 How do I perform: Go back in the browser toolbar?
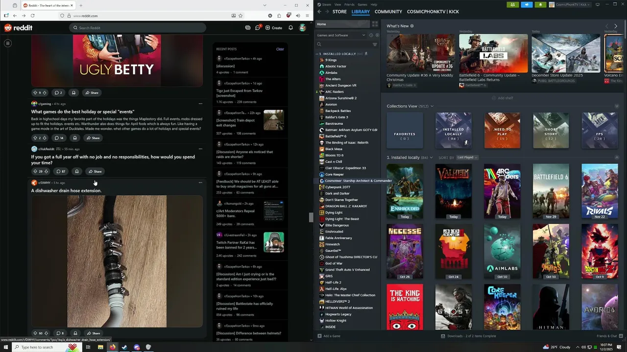point(15,16)
